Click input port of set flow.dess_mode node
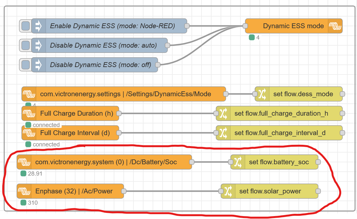Image resolution: width=357 pixels, height=219 pixels. coord(255,94)
